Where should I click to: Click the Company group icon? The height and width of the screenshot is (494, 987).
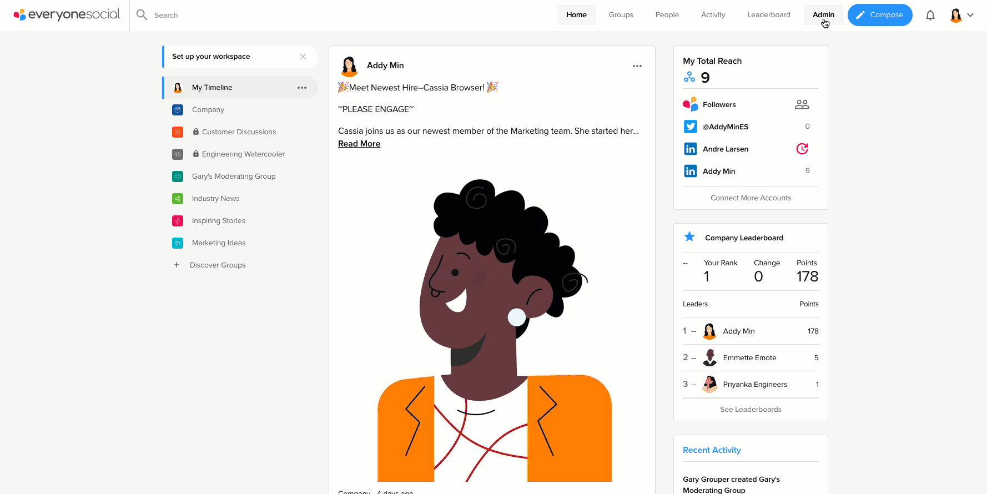click(178, 110)
